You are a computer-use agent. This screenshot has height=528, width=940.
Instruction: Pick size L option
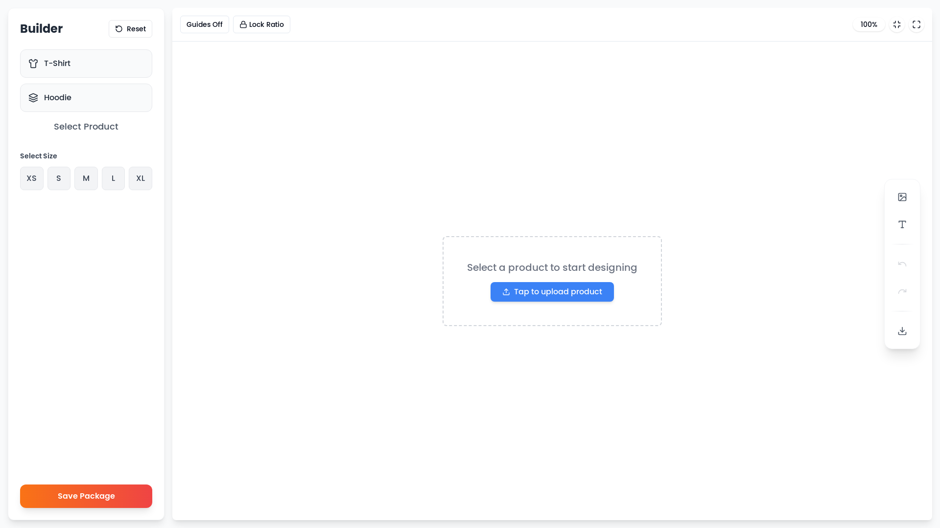point(113,178)
